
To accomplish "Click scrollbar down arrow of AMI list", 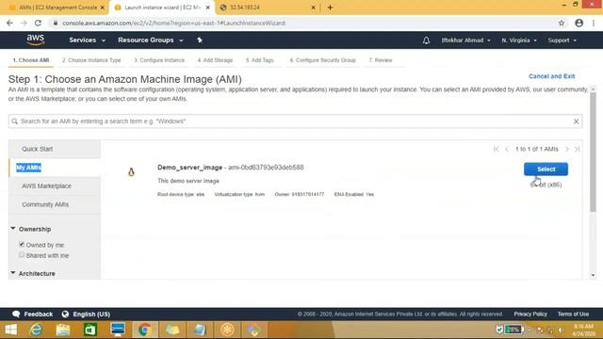I will coord(593,275).
